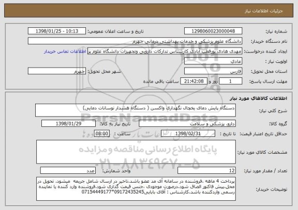Click the مشخصات کالای مورد نیاز label

262,152
